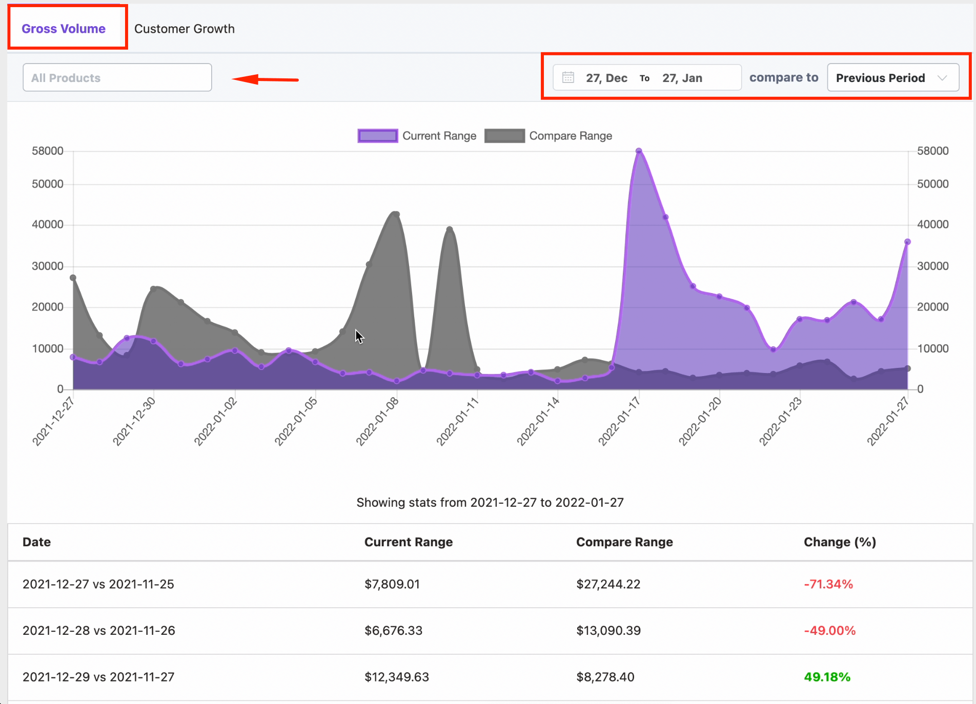Click the Compare Range legend label
The image size is (976, 704).
click(571, 136)
